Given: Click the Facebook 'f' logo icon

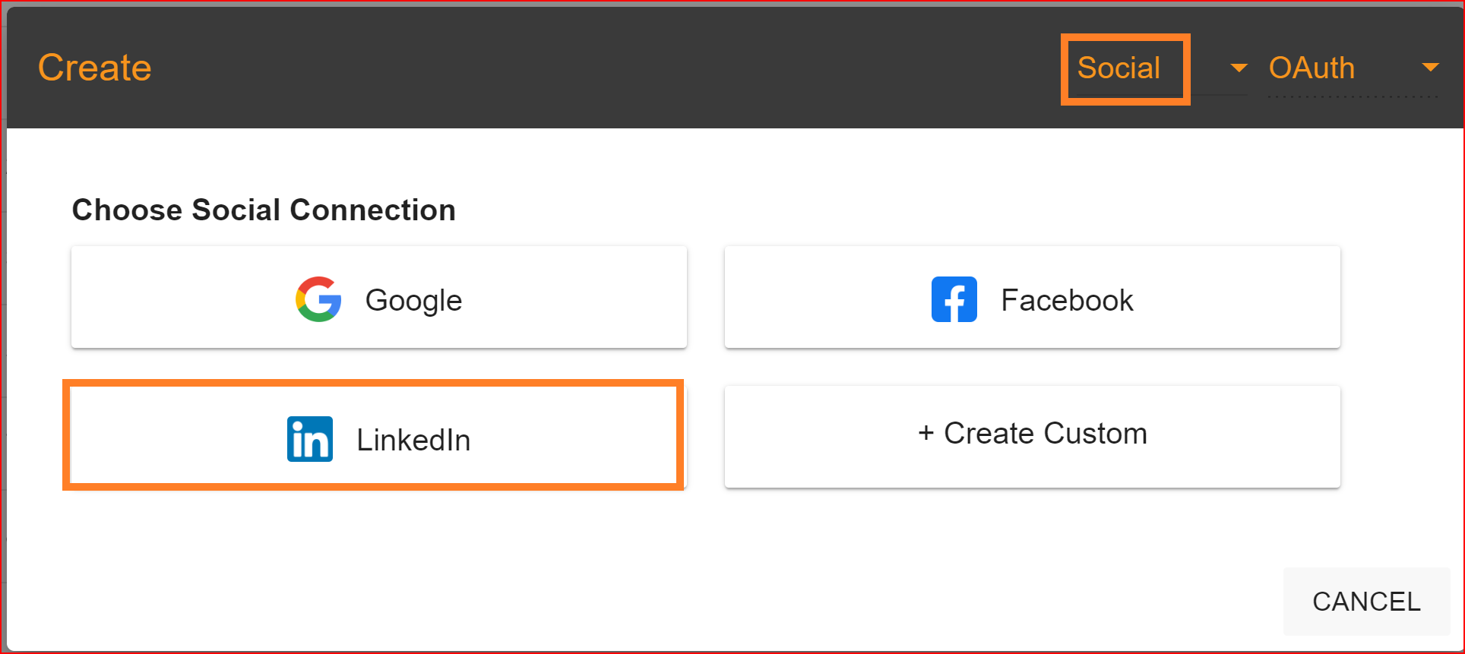Looking at the screenshot, I should click(954, 299).
